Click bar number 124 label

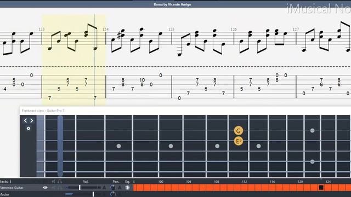105,29
